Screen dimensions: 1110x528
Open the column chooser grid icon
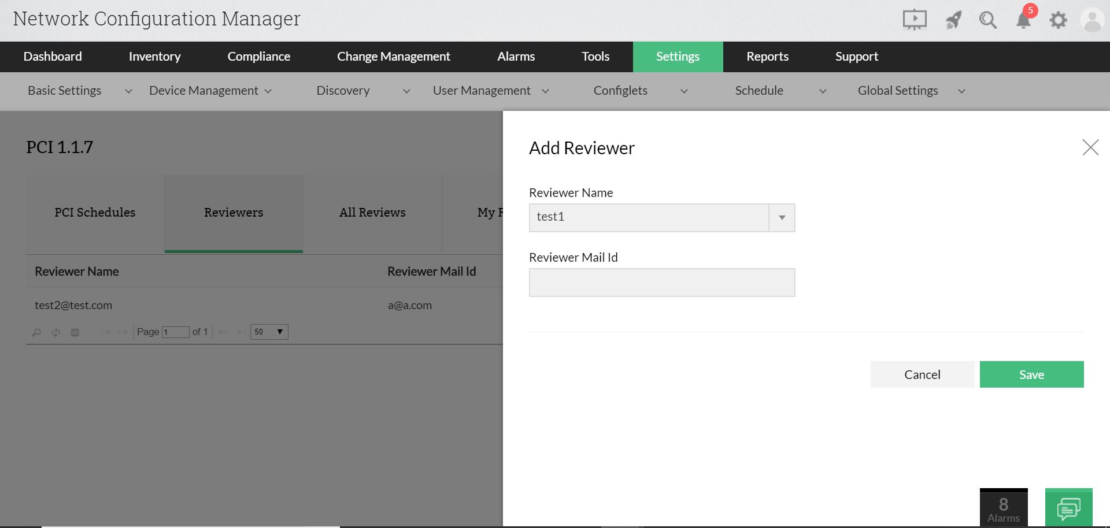(75, 332)
